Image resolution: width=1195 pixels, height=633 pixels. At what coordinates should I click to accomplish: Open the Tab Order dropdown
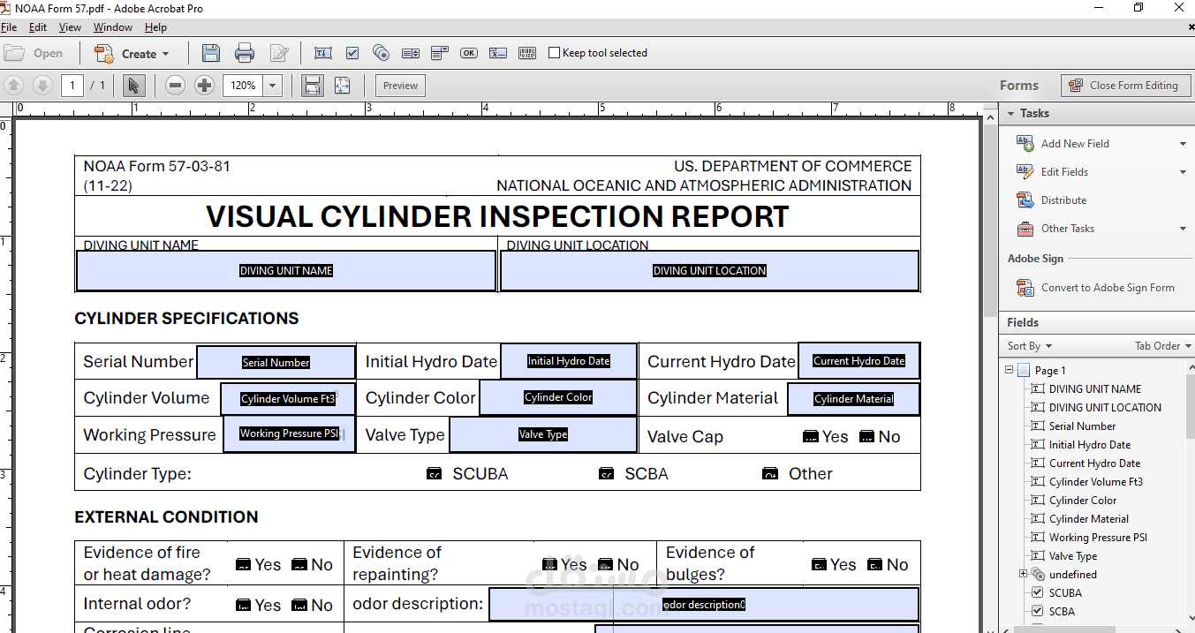click(x=1163, y=346)
